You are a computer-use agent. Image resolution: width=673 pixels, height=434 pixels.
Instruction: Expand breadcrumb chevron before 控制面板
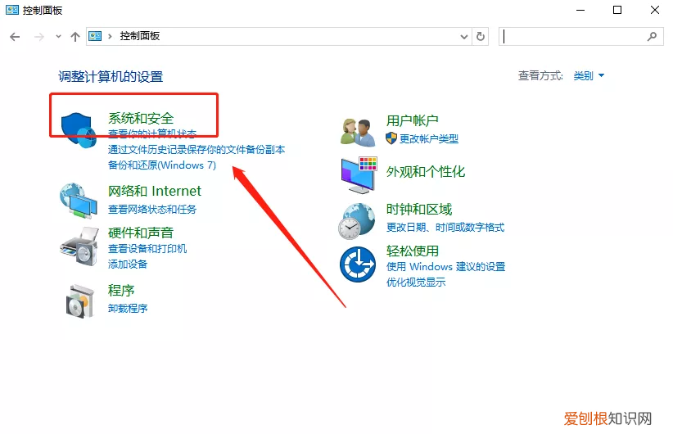110,37
